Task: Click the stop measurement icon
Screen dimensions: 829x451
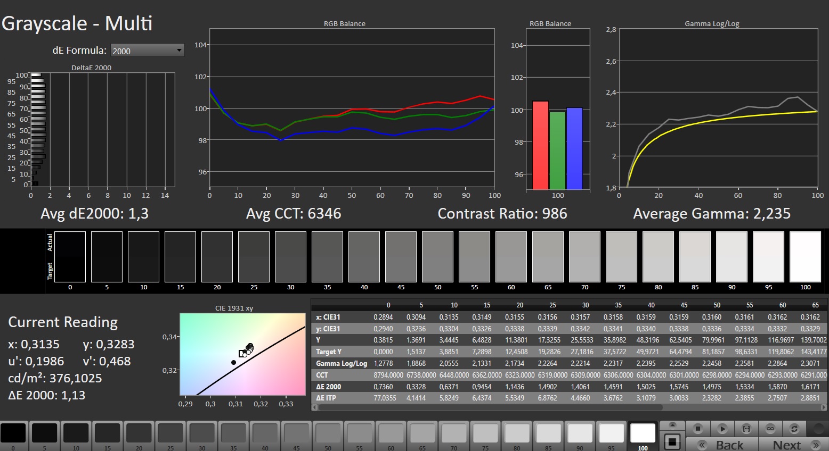Action: (x=698, y=428)
